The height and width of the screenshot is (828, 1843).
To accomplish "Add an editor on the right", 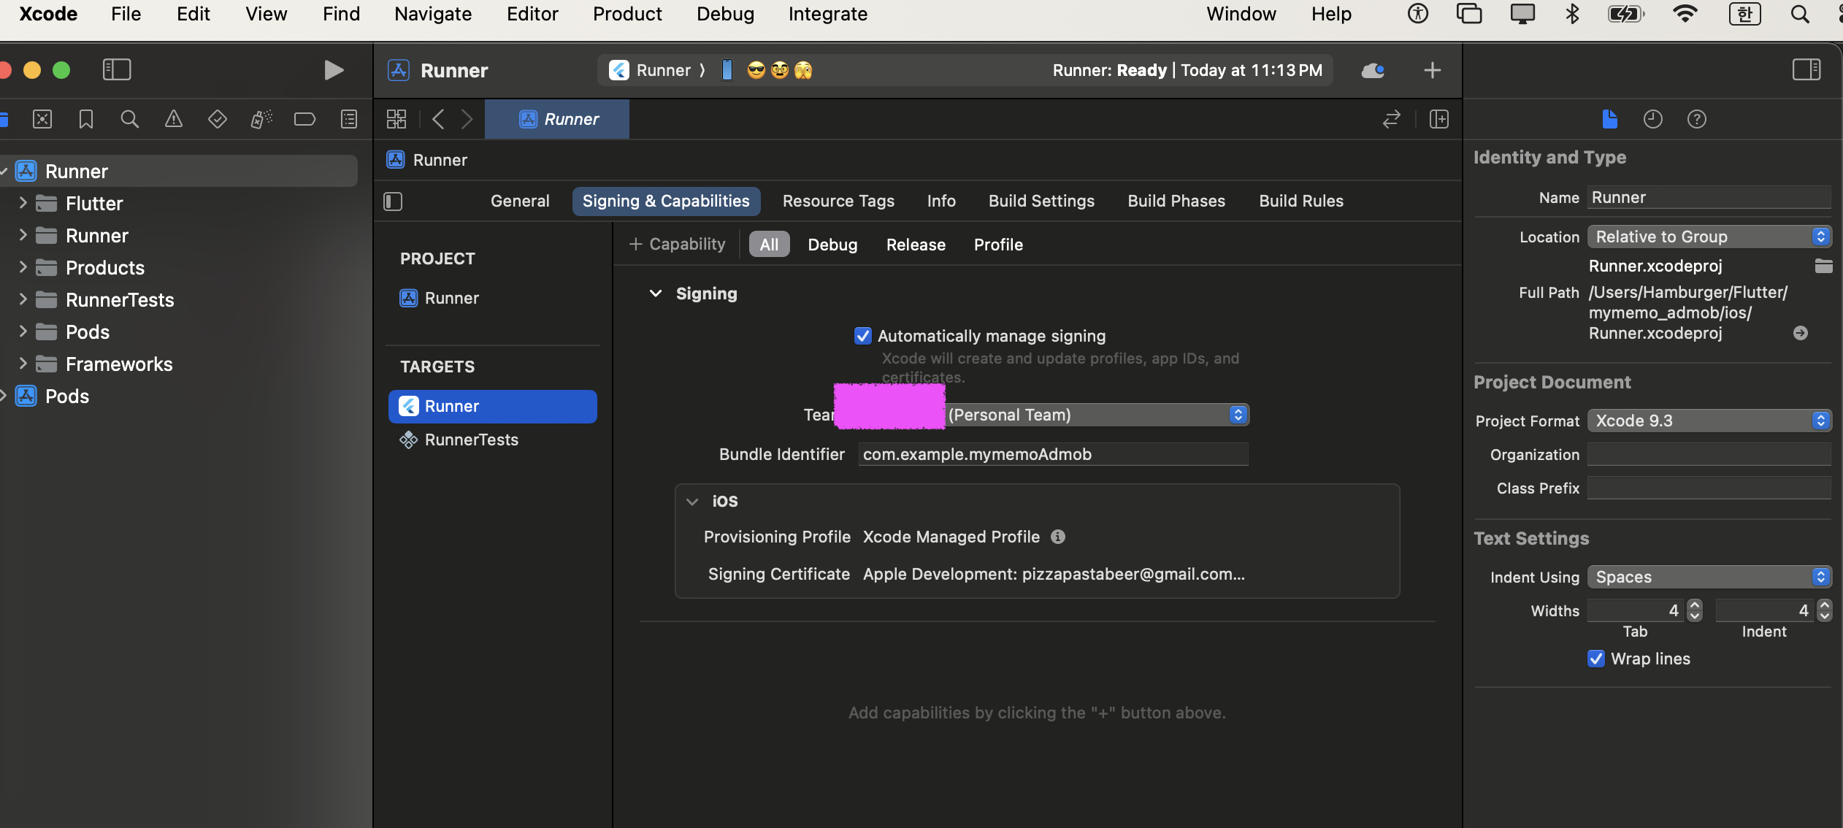I will pos(1439,119).
